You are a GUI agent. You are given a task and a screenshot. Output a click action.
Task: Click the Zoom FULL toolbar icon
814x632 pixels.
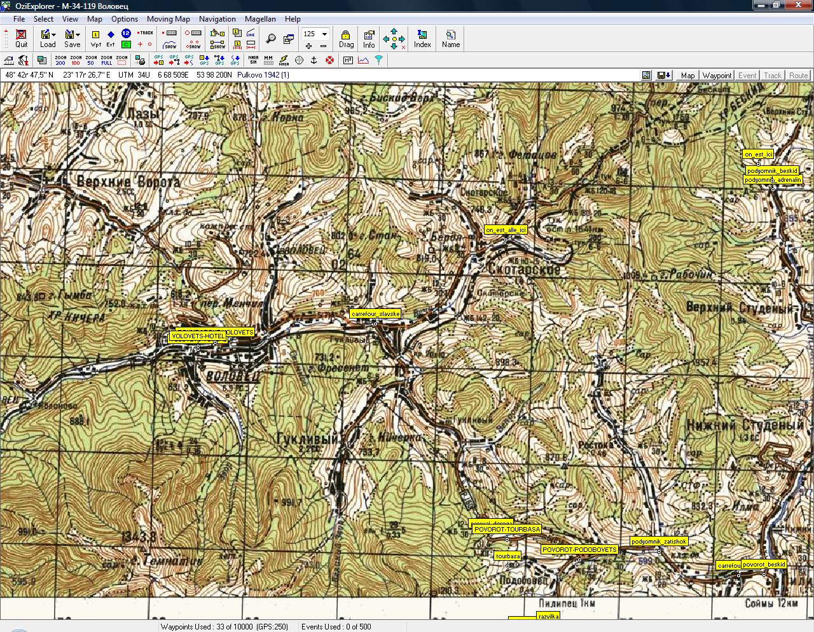point(106,60)
